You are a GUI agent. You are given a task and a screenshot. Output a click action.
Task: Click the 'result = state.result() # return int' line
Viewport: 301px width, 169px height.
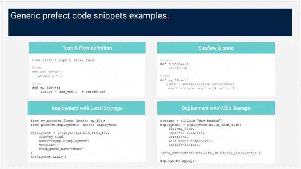(x=202, y=88)
